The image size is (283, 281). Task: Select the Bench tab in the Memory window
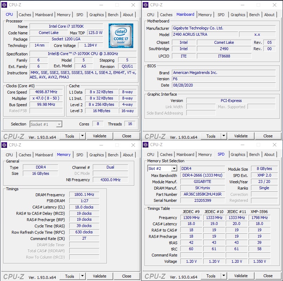point(113,155)
